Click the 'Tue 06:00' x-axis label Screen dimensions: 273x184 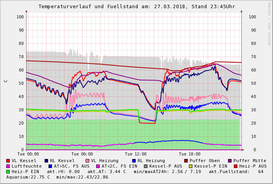point(82,154)
